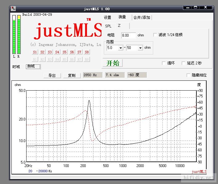This screenshot has width=218, height=184.
Task: Switch to the SPL tab
Action: (108, 26)
